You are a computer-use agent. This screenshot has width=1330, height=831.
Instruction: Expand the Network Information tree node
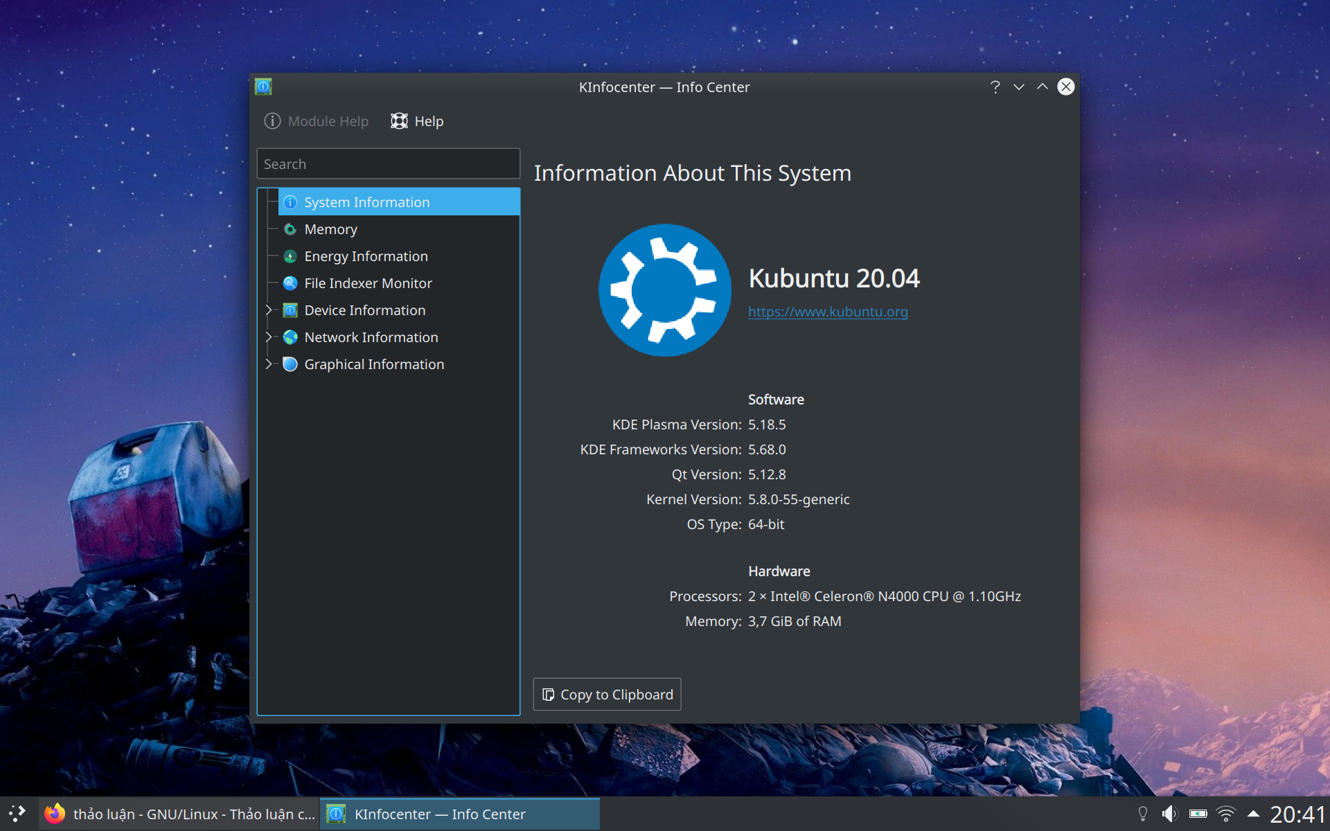tap(269, 337)
